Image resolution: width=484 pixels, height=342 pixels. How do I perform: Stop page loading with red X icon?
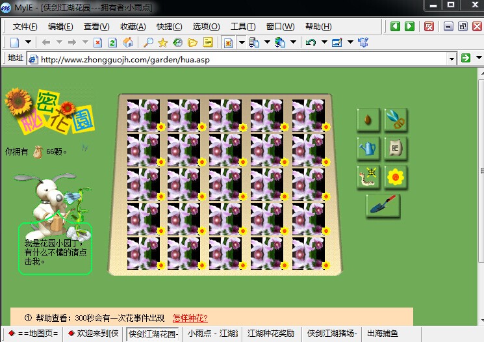pyautogui.click(x=98, y=42)
